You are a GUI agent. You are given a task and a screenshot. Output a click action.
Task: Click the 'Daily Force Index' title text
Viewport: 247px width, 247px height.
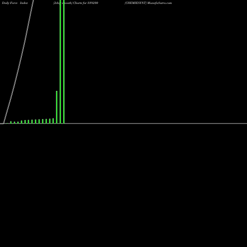15,3
